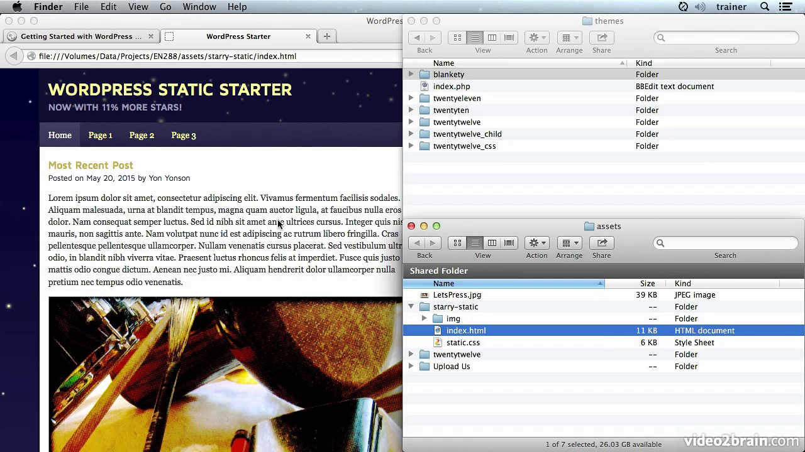Select static.css file row
Image resolution: width=805 pixels, height=452 pixels.
[604, 342]
